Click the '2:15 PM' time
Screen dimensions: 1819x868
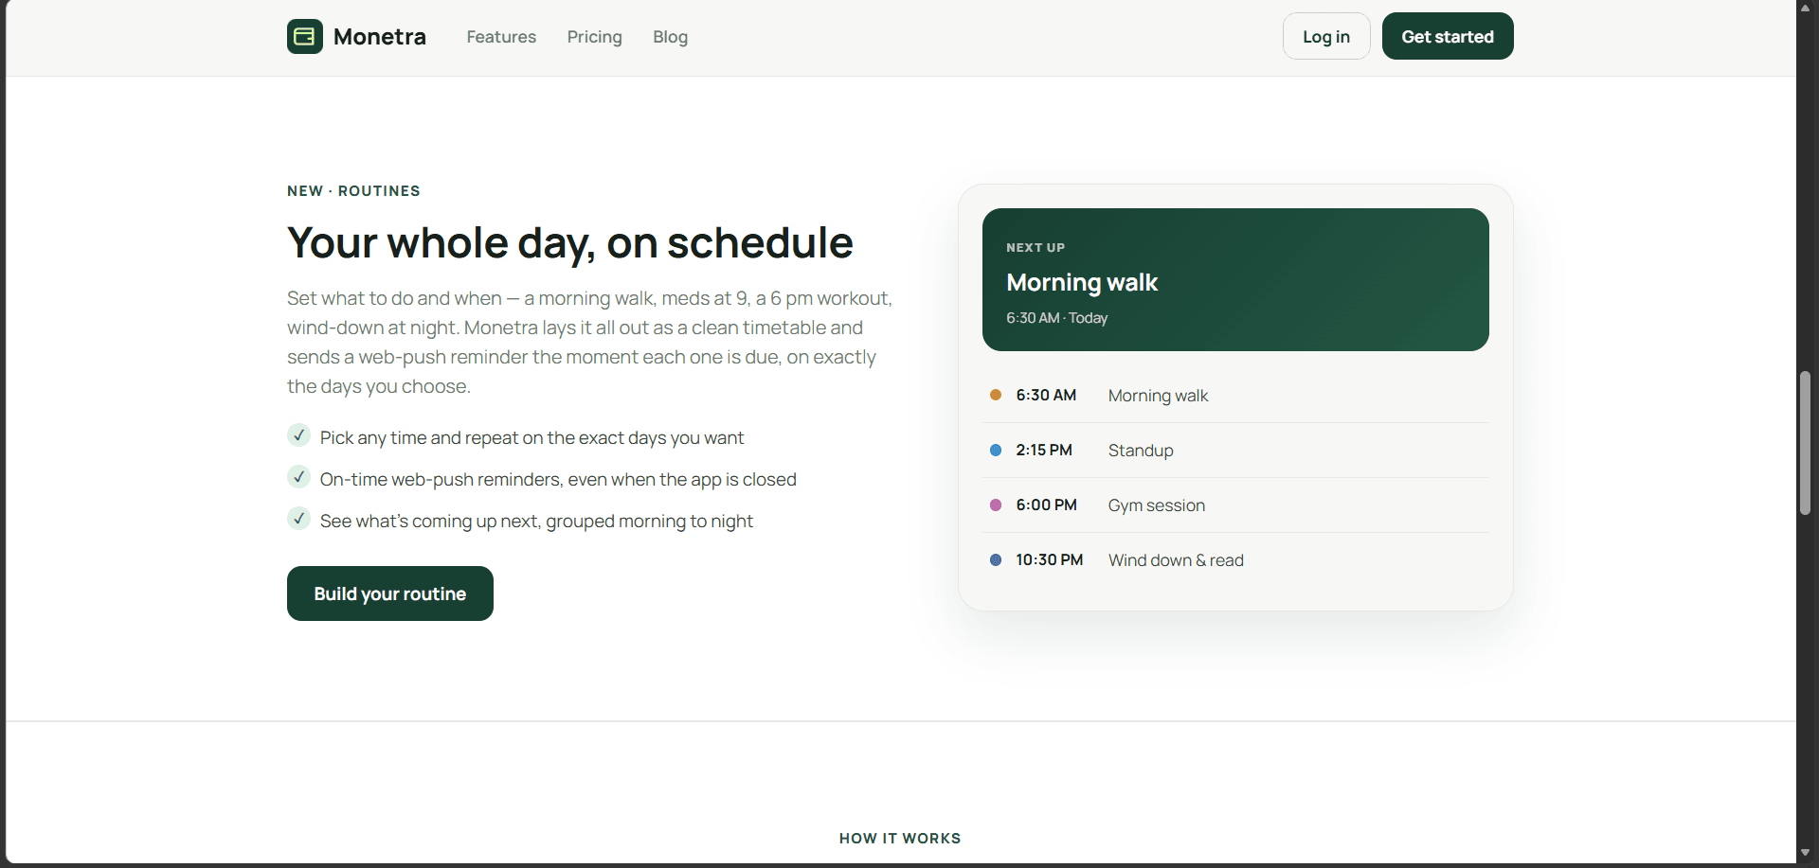[x=1044, y=450]
